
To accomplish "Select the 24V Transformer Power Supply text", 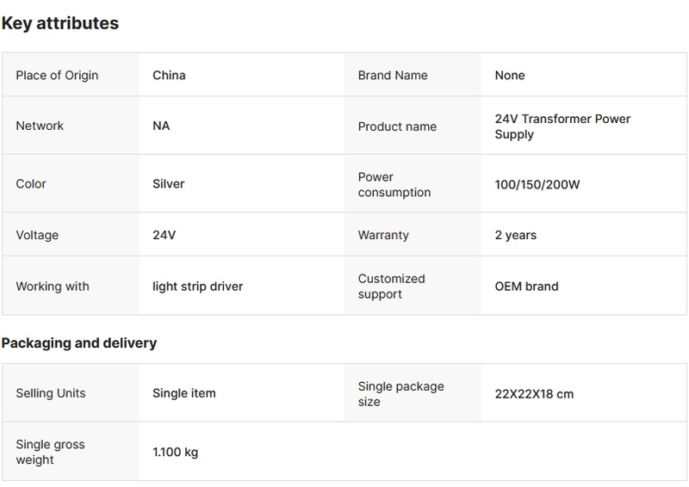I will tap(562, 126).
